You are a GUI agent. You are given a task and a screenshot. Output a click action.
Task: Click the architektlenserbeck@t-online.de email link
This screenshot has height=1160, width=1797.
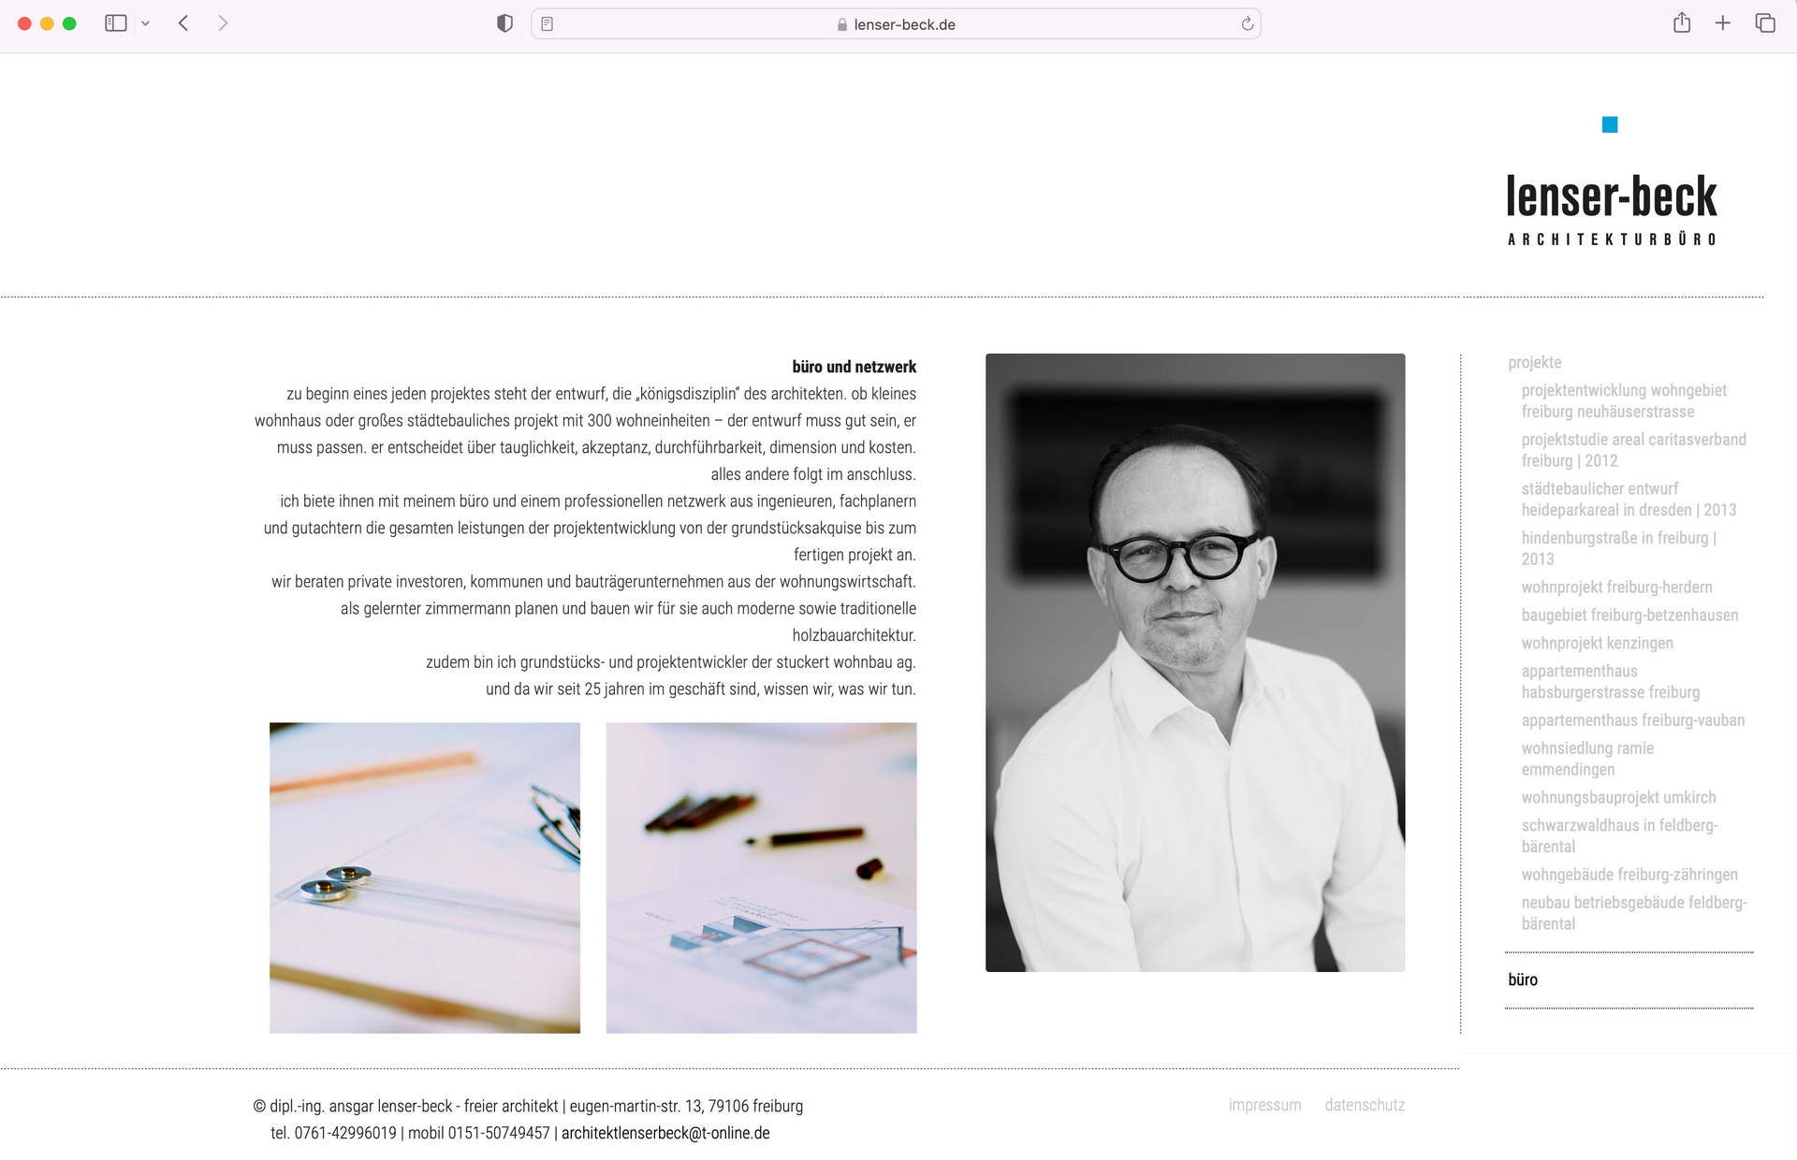[x=665, y=1133]
